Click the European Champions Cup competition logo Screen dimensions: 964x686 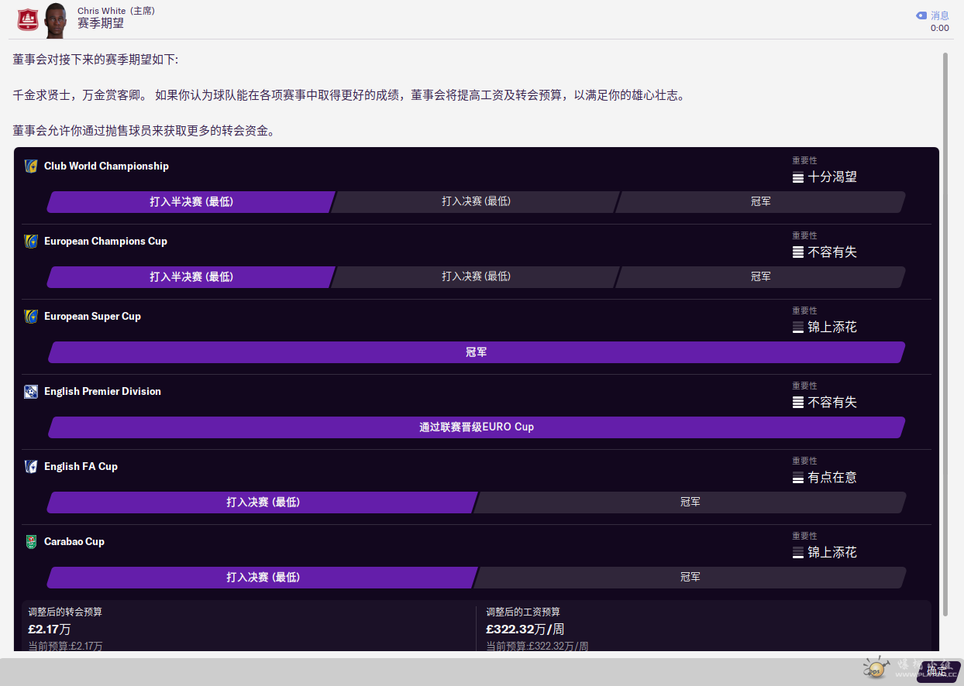point(31,241)
